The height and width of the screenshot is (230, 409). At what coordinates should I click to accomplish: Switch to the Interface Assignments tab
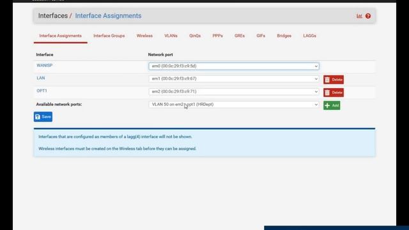[x=61, y=36]
